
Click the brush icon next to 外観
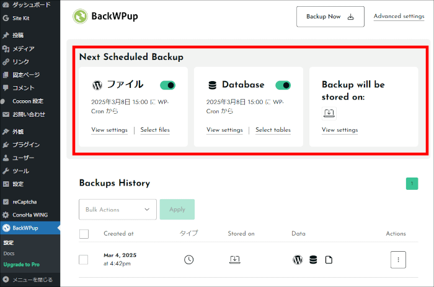coord(6,132)
